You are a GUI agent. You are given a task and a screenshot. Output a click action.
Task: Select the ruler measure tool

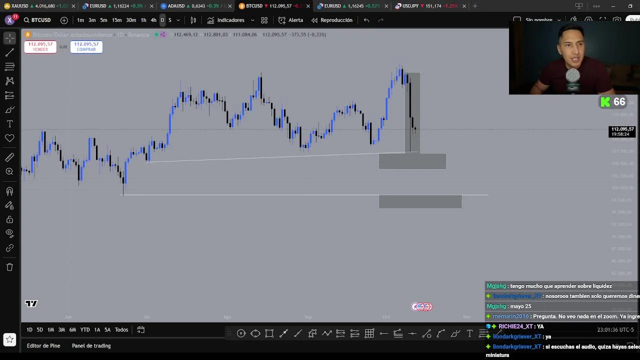pos(9,157)
